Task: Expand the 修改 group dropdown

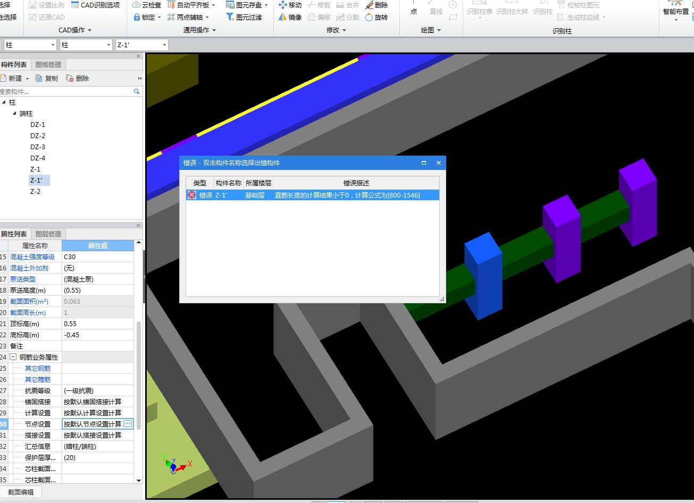Action: (345, 30)
